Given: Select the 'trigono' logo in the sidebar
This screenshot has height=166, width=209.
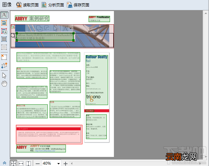Looking at the screenshot, I should pyautogui.click(x=93, y=98).
